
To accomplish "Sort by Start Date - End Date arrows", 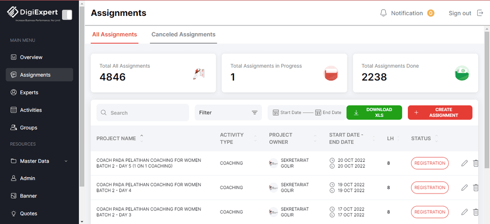I will (374, 138).
